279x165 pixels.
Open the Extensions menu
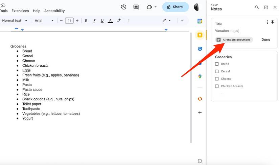coord(20,11)
